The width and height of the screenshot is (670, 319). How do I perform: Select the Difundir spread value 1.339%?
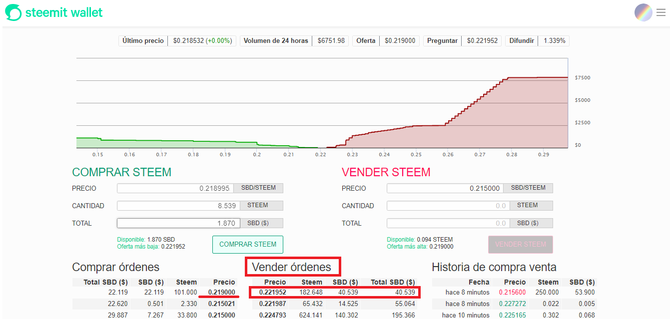tap(555, 41)
